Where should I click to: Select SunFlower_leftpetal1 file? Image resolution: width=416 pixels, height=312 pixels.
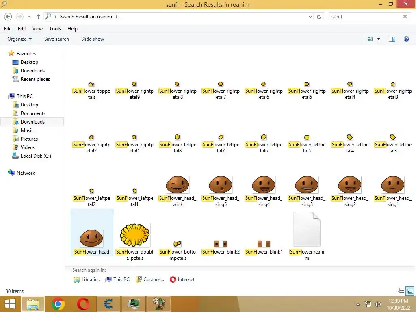coord(134,198)
